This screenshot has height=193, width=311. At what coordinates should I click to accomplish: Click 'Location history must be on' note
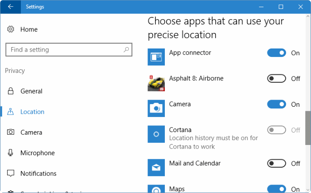(213, 142)
